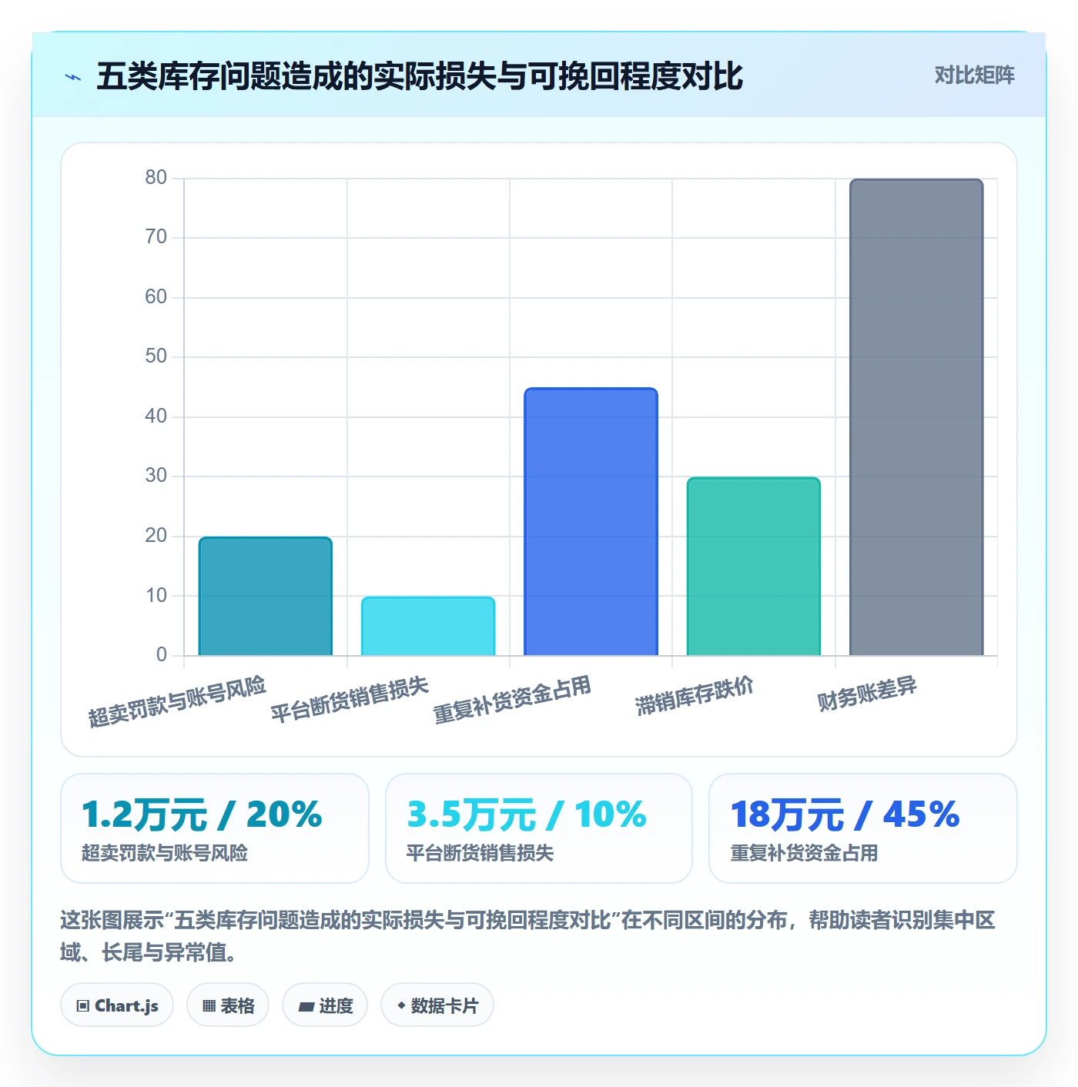Click the 平台断货销售损失 bar in the chart
The width and height of the screenshot is (1078, 1087).
coord(428,626)
